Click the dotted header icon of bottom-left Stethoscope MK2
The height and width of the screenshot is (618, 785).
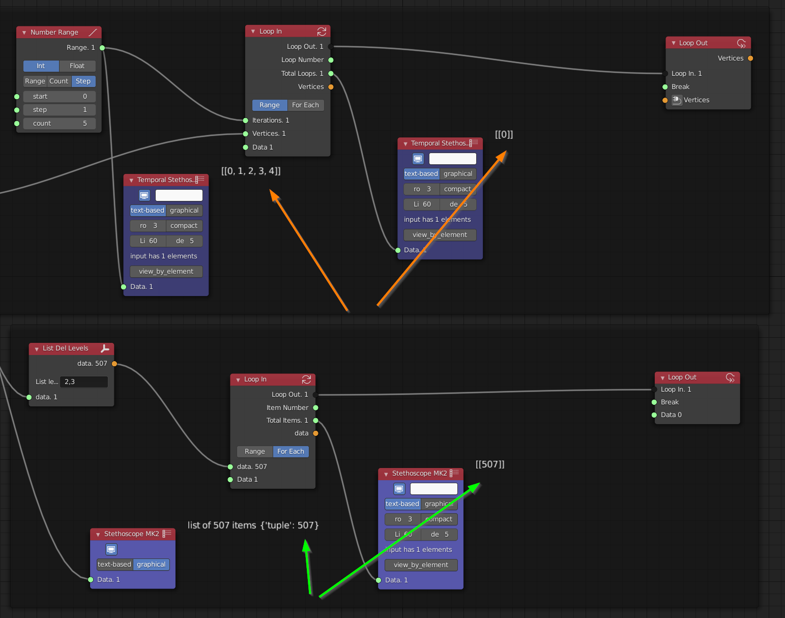coord(167,534)
